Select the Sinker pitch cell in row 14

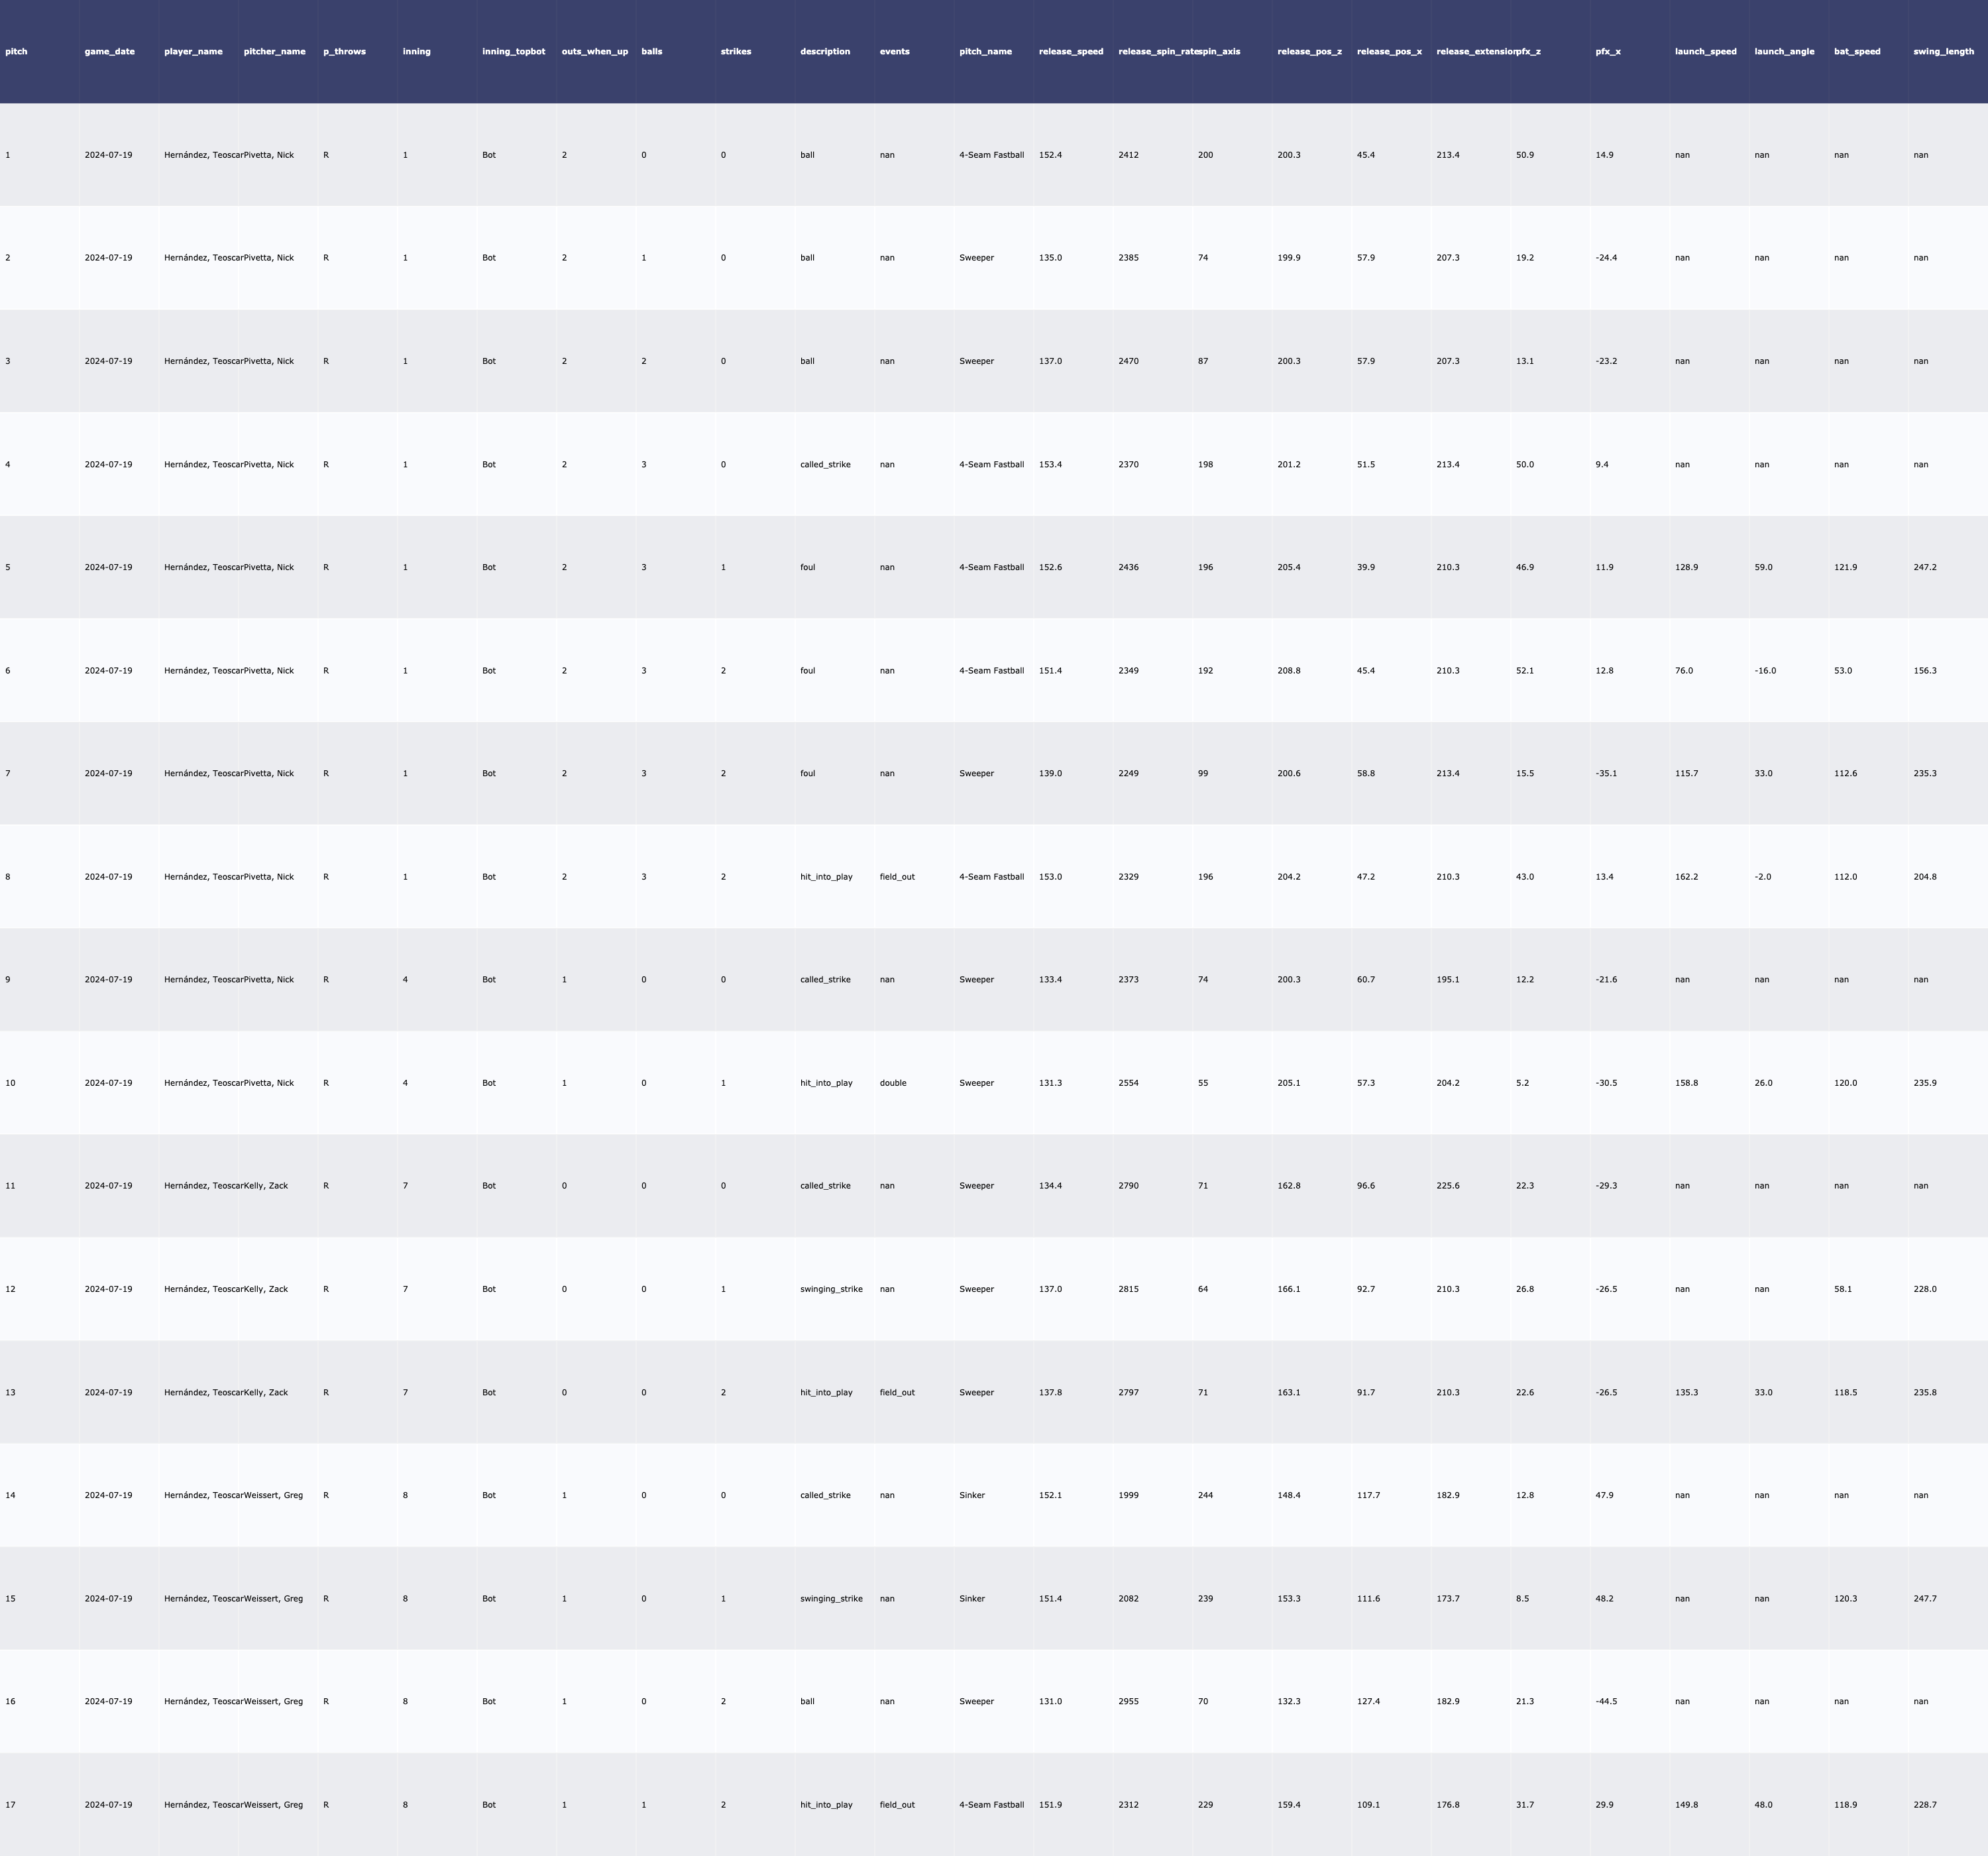point(972,1495)
